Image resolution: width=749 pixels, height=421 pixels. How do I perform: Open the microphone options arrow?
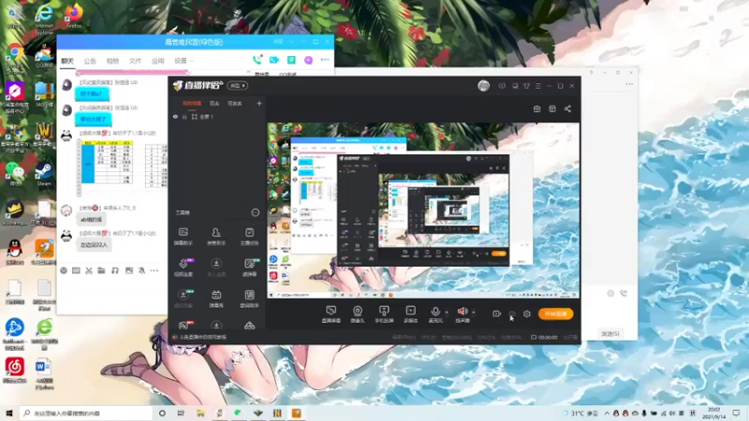447,312
